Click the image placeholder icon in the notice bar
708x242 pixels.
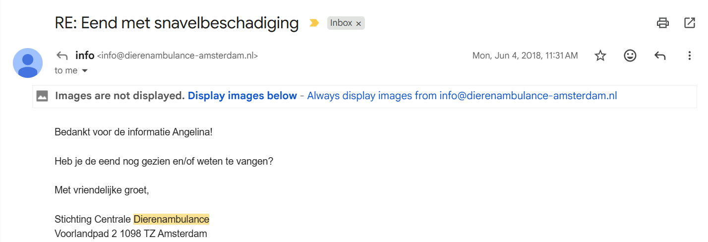(42, 96)
